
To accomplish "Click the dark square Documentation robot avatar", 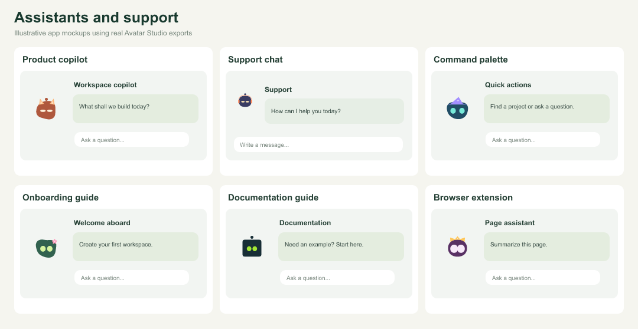I will point(252,246).
